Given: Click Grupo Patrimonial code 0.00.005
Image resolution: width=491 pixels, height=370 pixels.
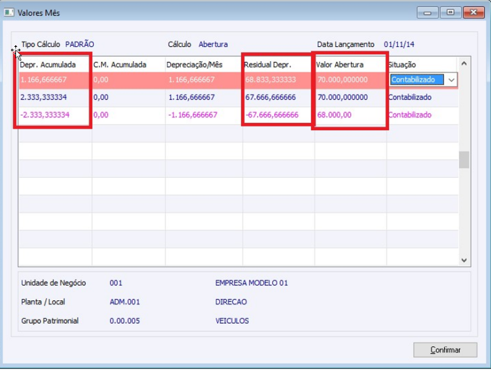Looking at the screenshot, I should click(x=125, y=321).
